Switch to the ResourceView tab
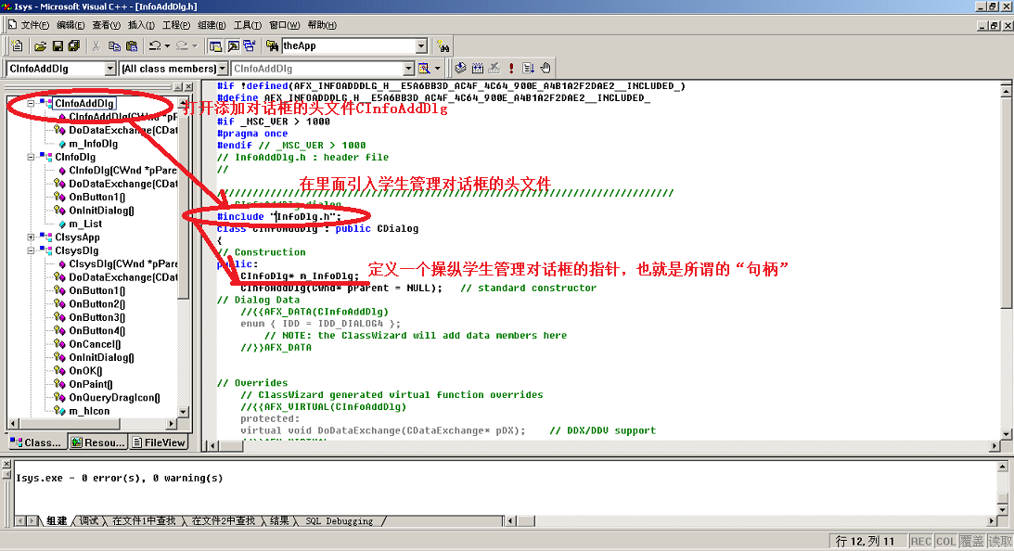 point(97,442)
